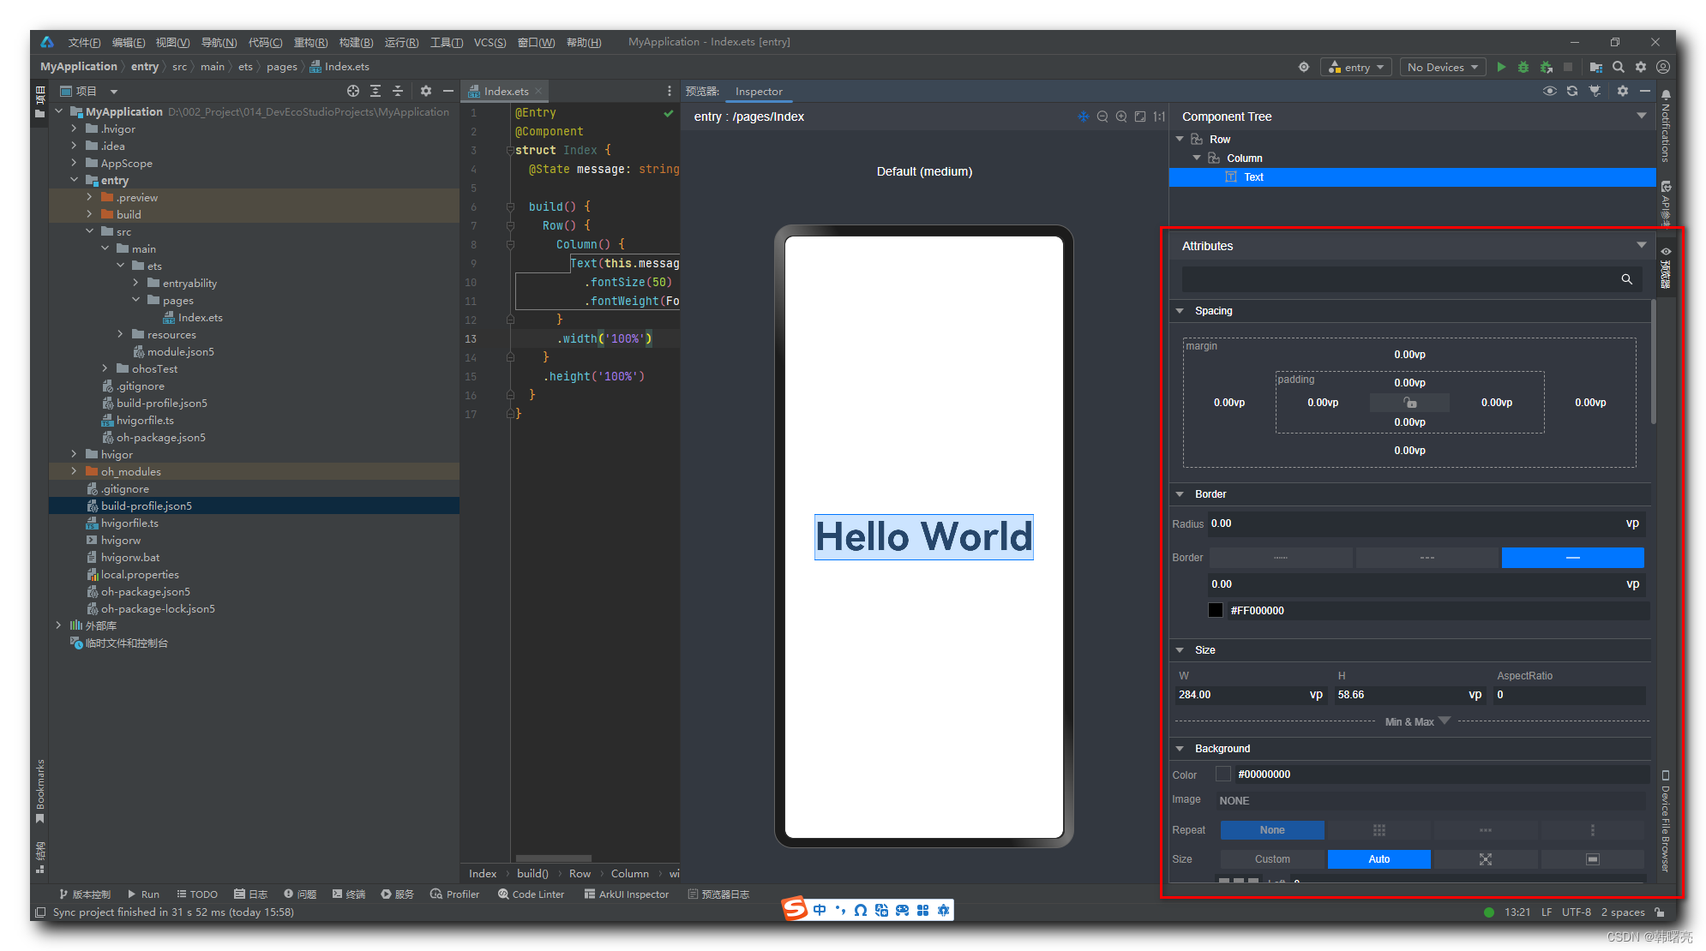Viewport: 1706px width, 951px height.
Task: Expand the No Devices dropdown
Action: (x=1442, y=67)
